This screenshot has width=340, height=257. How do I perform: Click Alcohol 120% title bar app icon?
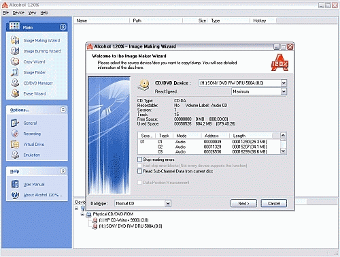5,5
